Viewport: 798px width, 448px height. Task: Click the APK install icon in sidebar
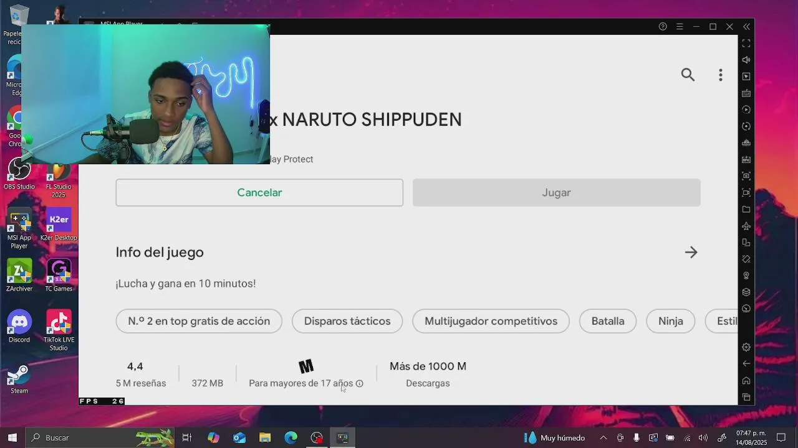click(x=746, y=160)
